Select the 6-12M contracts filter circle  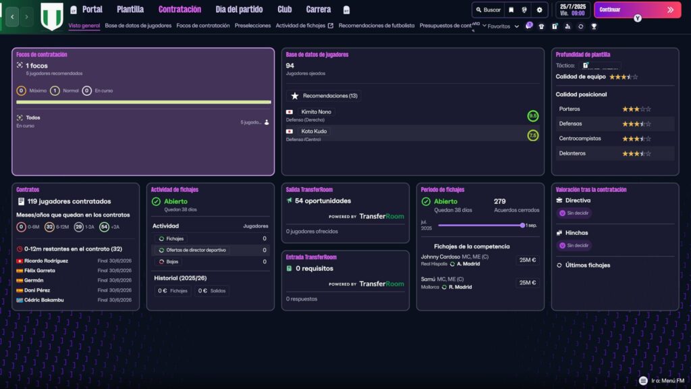click(49, 227)
